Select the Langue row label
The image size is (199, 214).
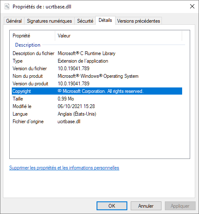pyautogui.click(x=20, y=114)
